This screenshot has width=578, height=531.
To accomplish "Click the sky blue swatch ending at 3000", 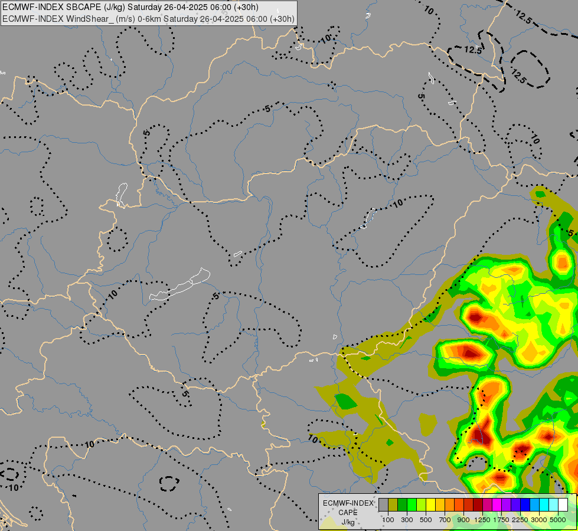I will pyautogui.click(x=535, y=505).
